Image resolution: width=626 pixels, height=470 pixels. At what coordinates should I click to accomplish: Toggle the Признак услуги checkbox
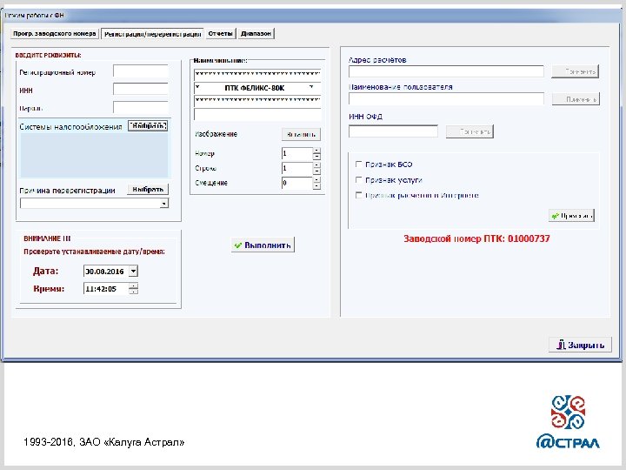coord(358,180)
